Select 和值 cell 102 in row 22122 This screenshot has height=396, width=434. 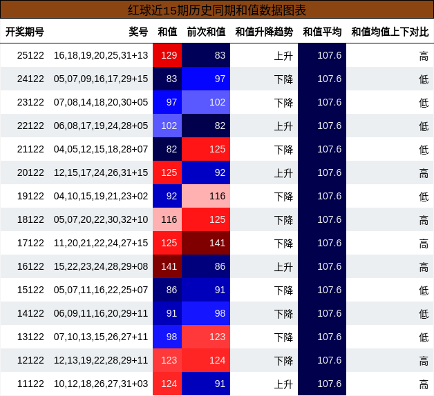[167, 126]
